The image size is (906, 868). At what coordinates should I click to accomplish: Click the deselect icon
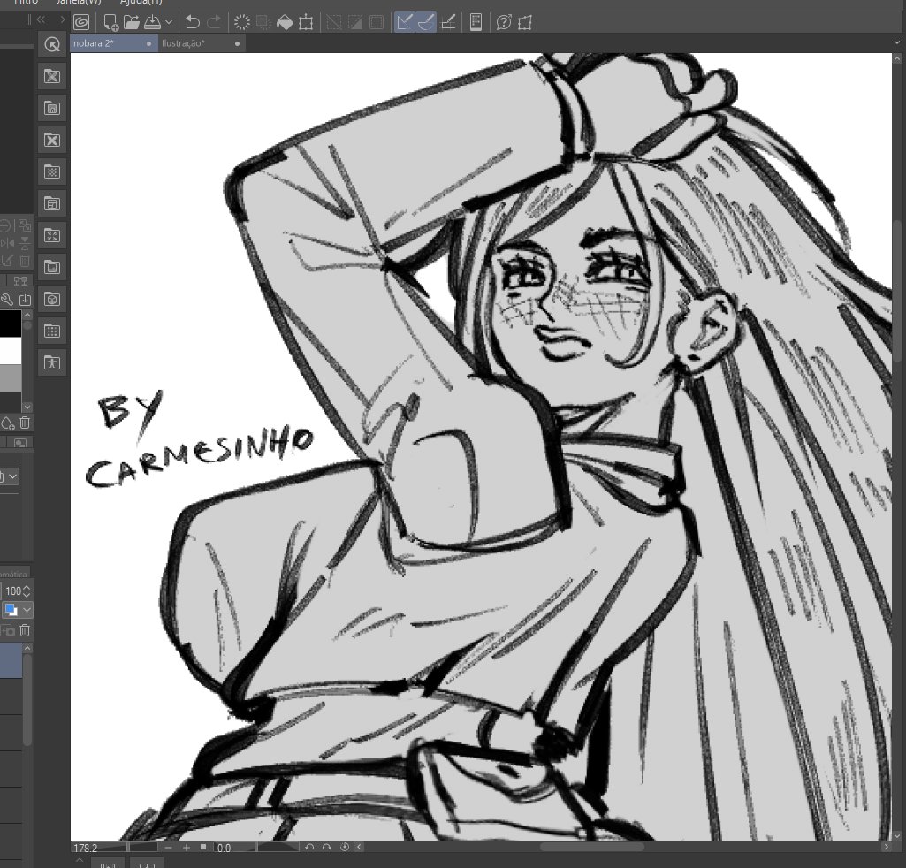pos(333,22)
